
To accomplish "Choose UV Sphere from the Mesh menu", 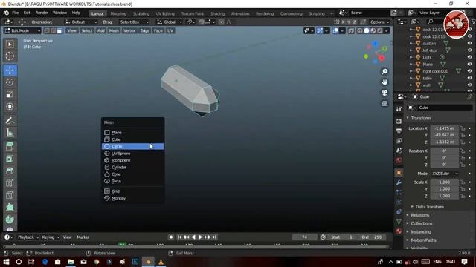I will pyautogui.click(x=132, y=154).
